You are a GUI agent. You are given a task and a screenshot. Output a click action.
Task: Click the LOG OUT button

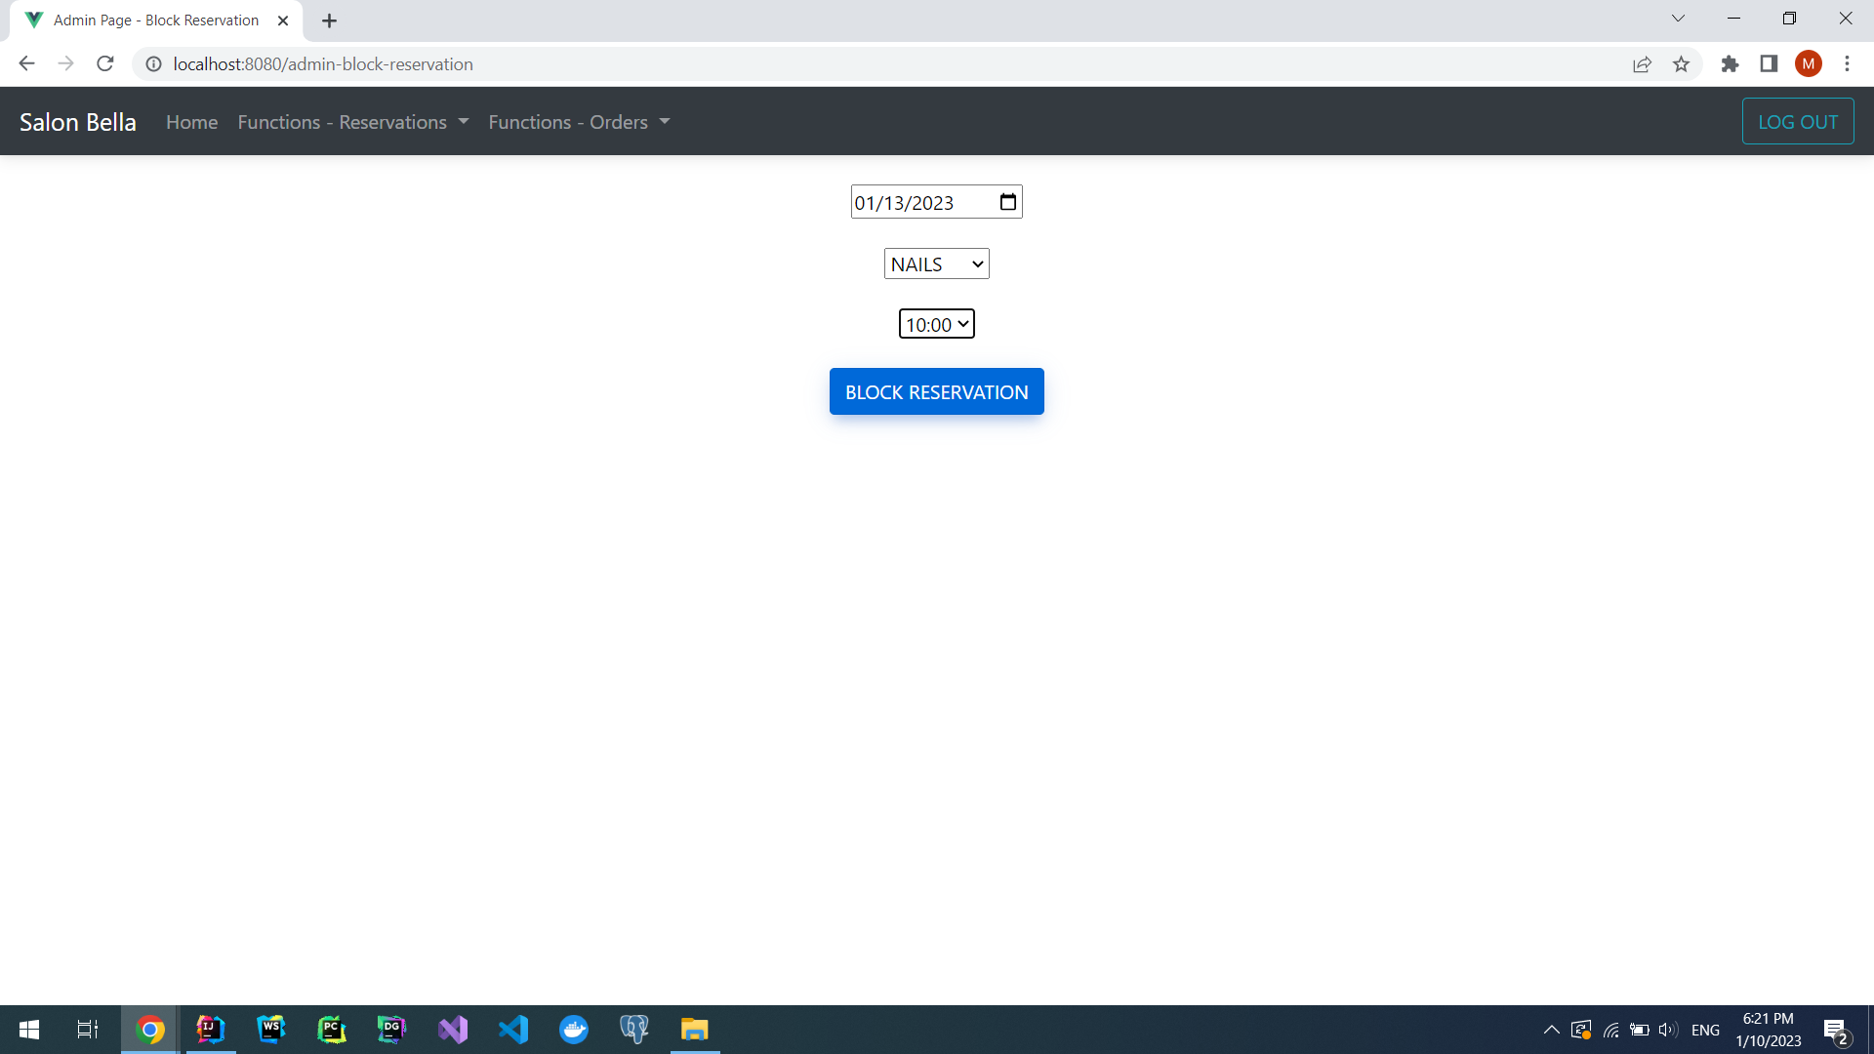pos(1797,122)
